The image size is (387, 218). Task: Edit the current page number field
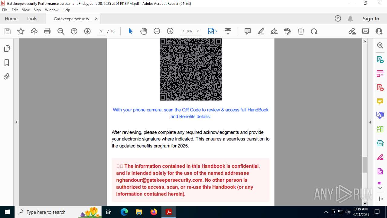pos(101,31)
